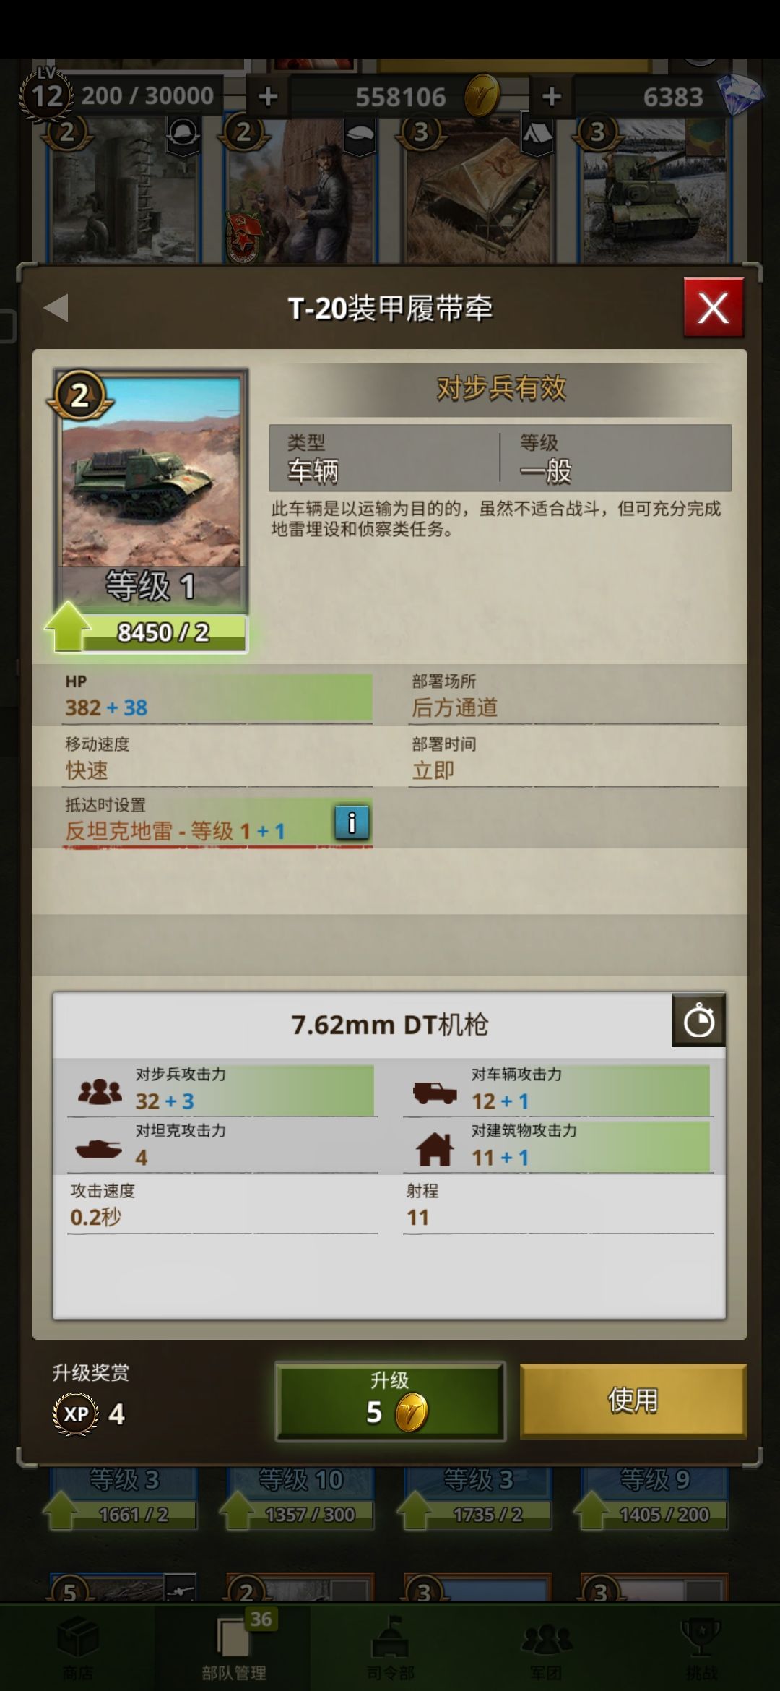Tap the stopwatch icon beside 7.62mm DT机枪
Image resolution: width=780 pixels, height=1691 pixels.
point(698,1020)
